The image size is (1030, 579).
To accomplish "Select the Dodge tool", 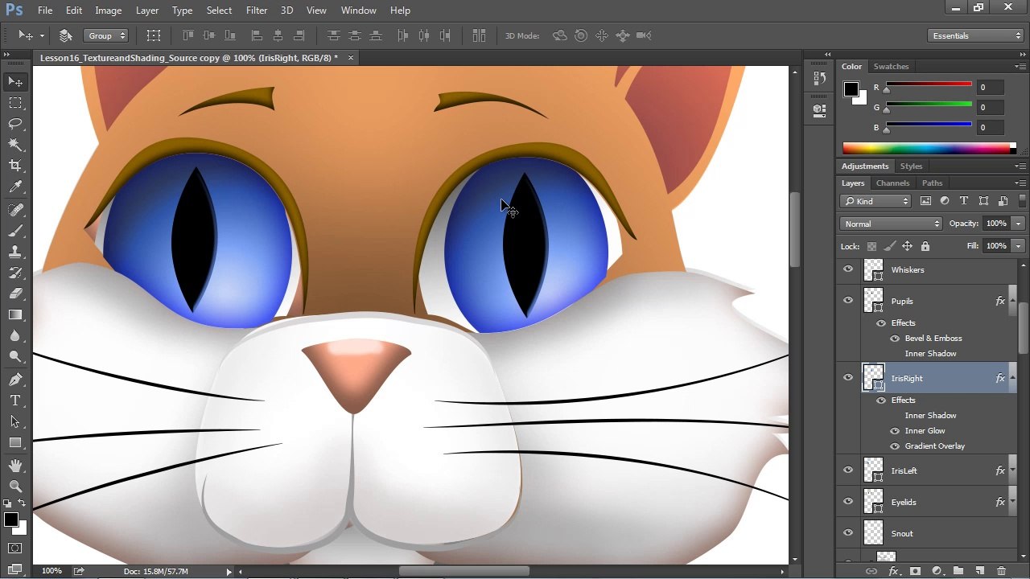I will (15, 357).
